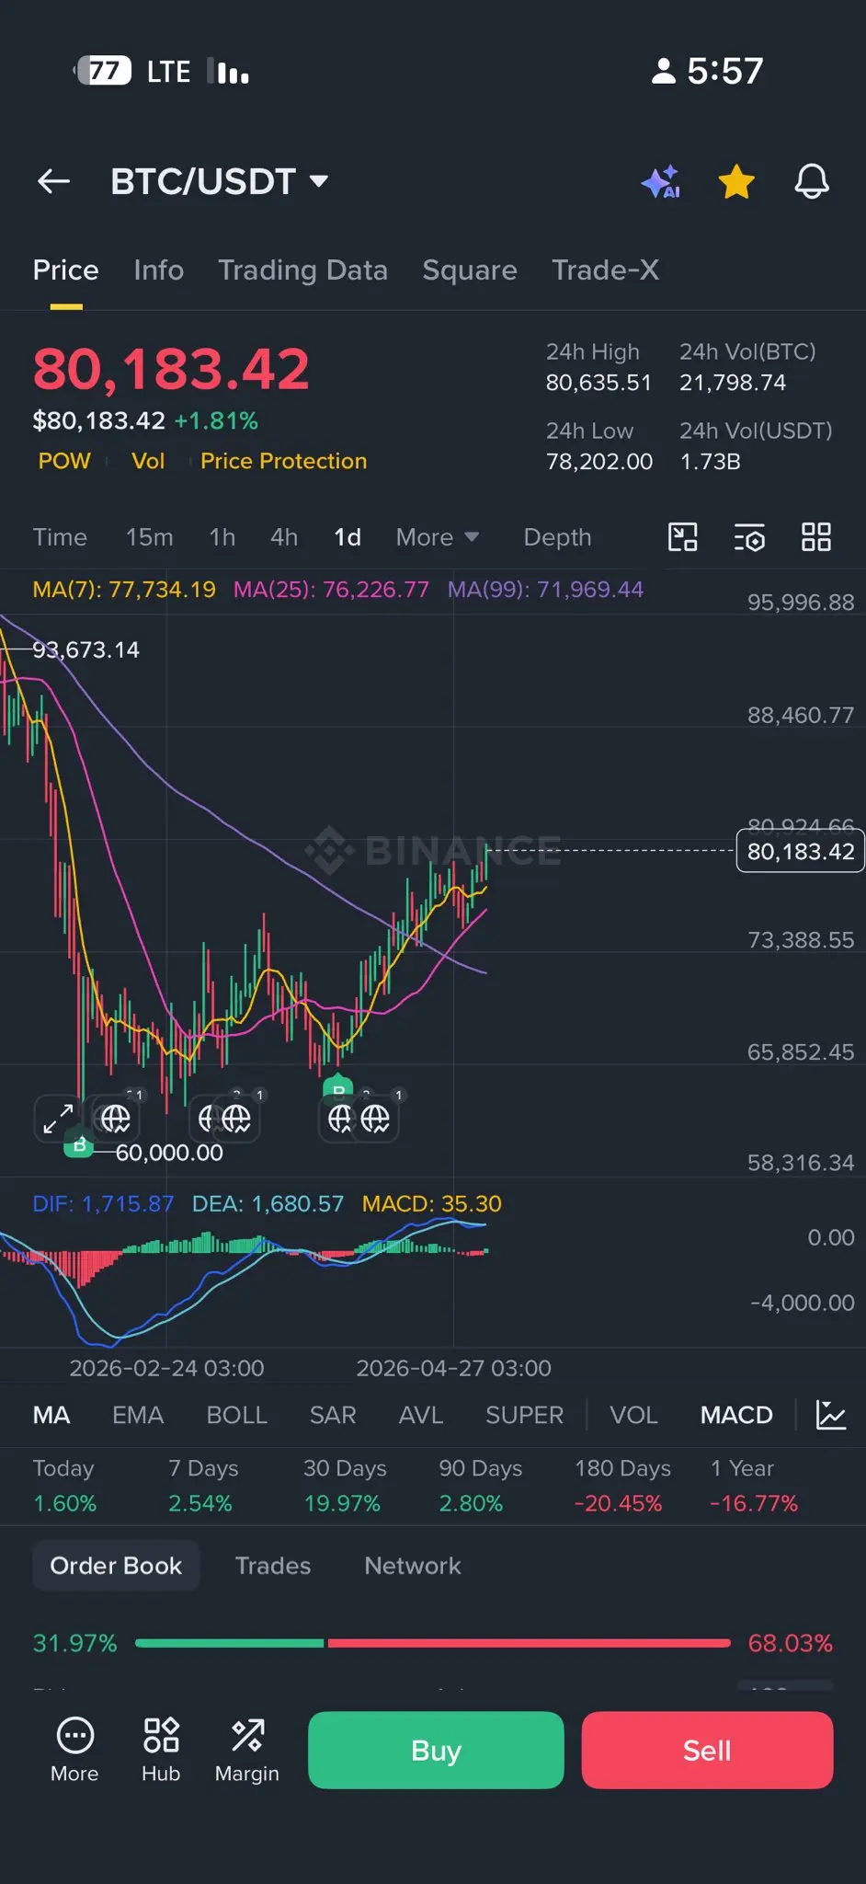
Task: Open the multi-chart grid layout icon
Action: (815, 537)
